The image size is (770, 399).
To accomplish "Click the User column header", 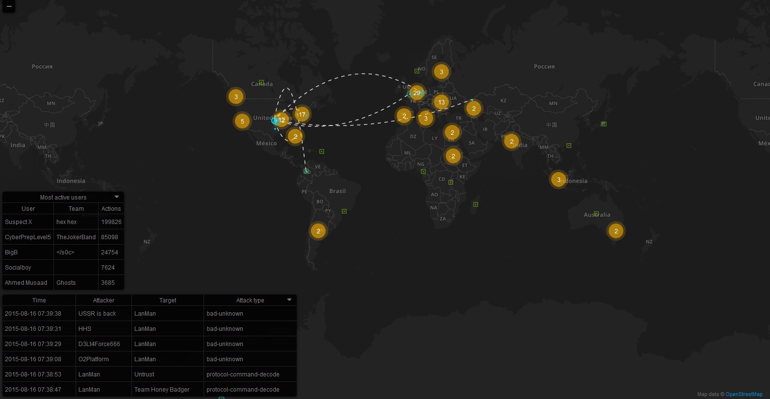I will tap(28, 209).
